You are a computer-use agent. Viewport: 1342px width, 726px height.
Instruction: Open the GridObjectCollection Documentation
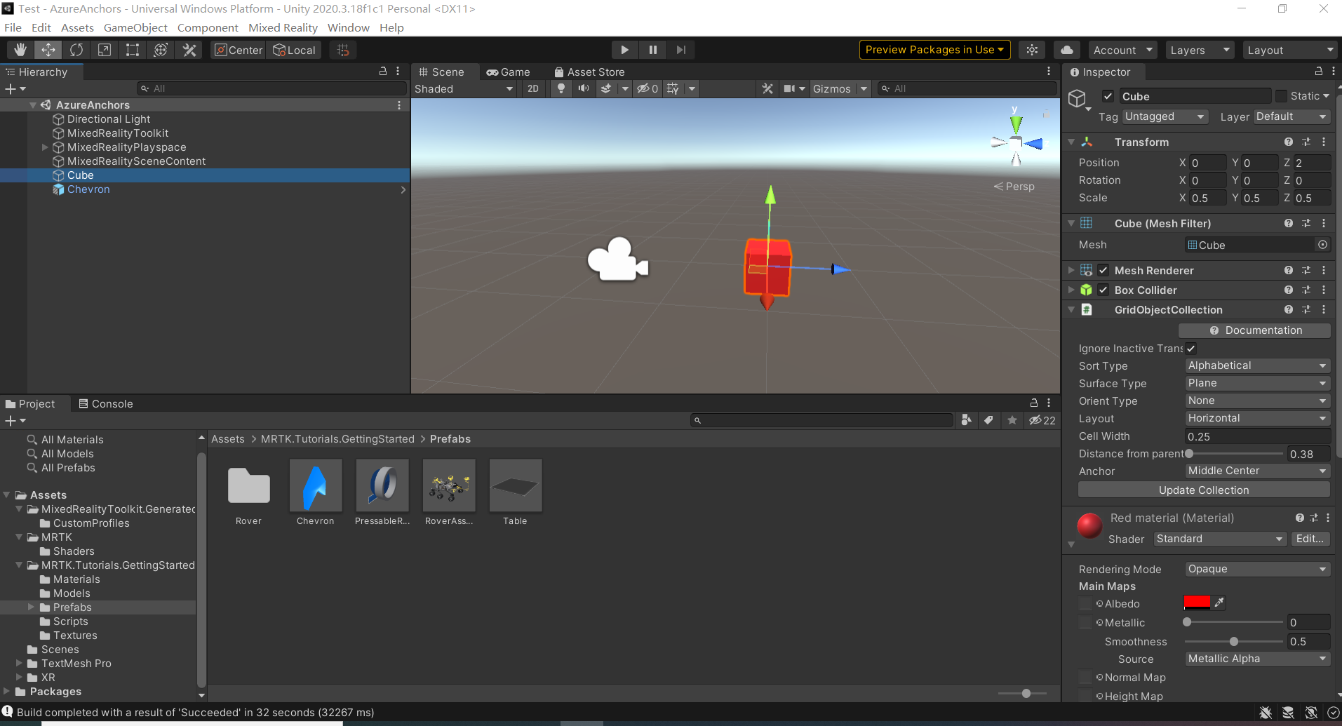1254,330
